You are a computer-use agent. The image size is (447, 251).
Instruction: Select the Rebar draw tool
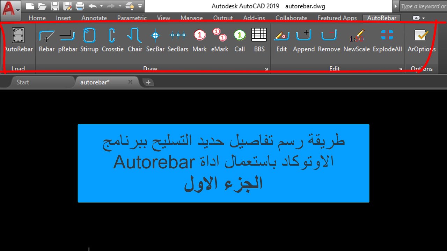46,40
